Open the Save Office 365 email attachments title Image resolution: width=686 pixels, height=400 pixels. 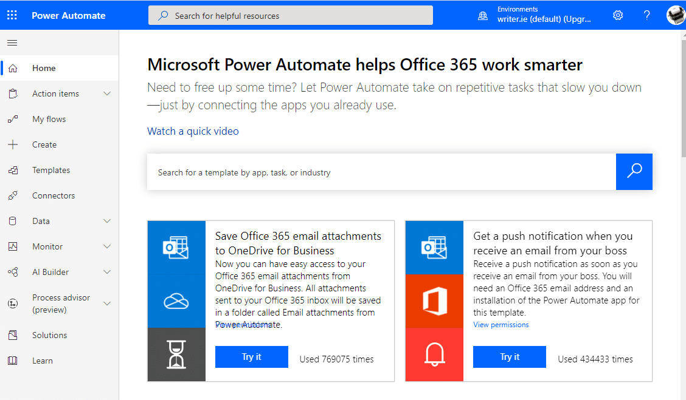298,243
